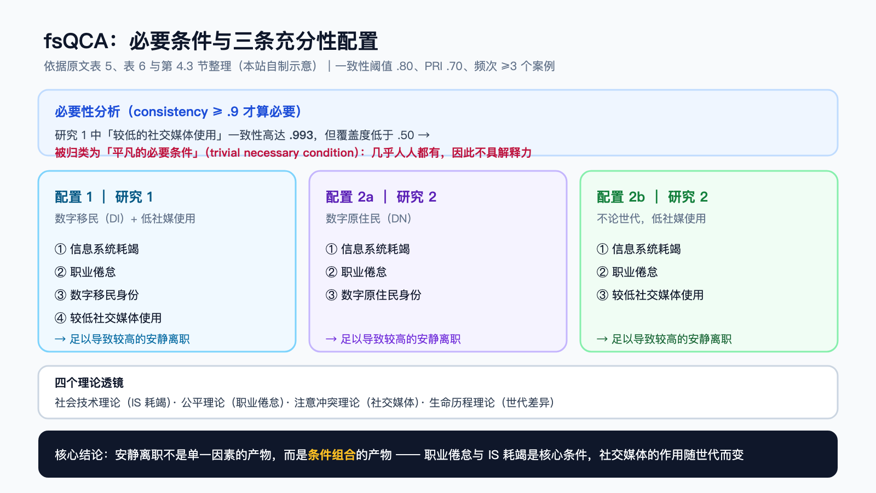
Task: Click '数字原住民（DN）' subtitle
Action: (368, 219)
